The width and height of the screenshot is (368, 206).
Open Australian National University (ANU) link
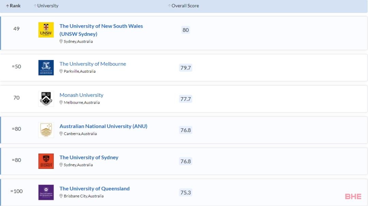pos(104,127)
